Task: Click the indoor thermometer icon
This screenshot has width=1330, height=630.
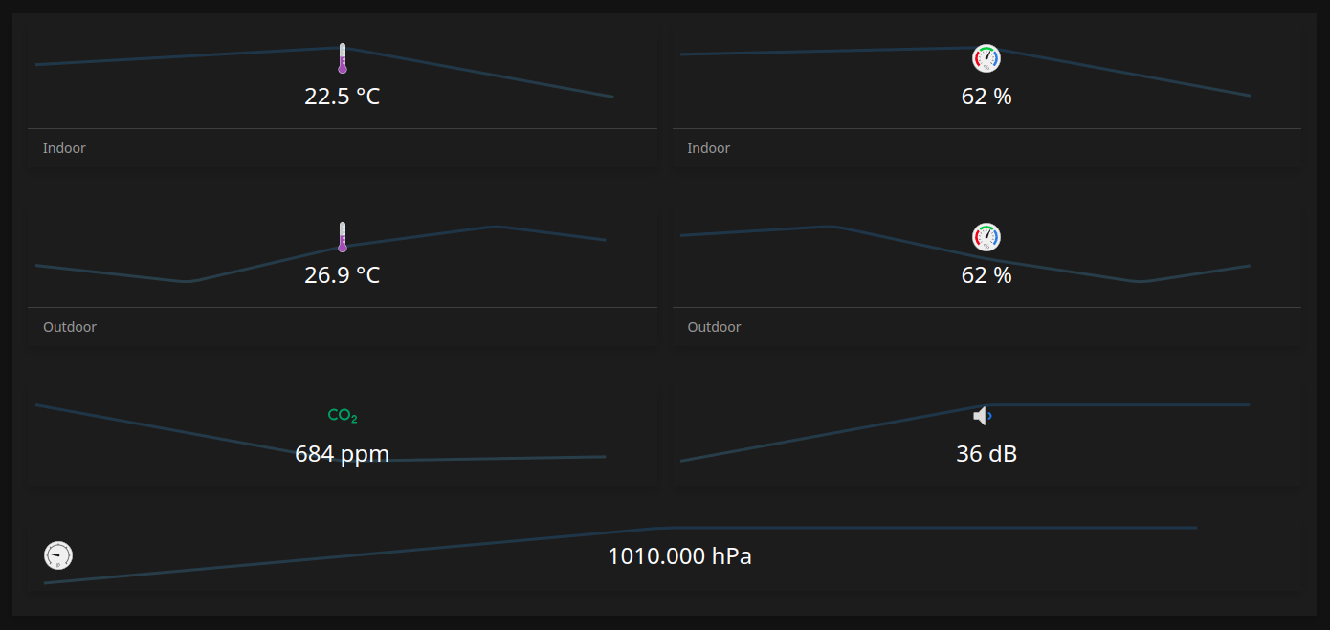Action: [x=342, y=56]
